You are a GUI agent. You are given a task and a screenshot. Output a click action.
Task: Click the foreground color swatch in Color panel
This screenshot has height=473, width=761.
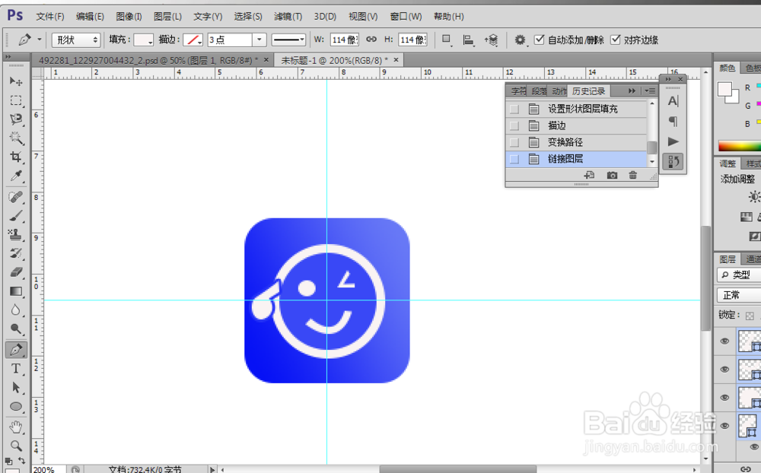point(724,89)
